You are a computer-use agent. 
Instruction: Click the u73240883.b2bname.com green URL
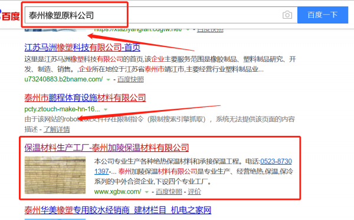click(64, 79)
